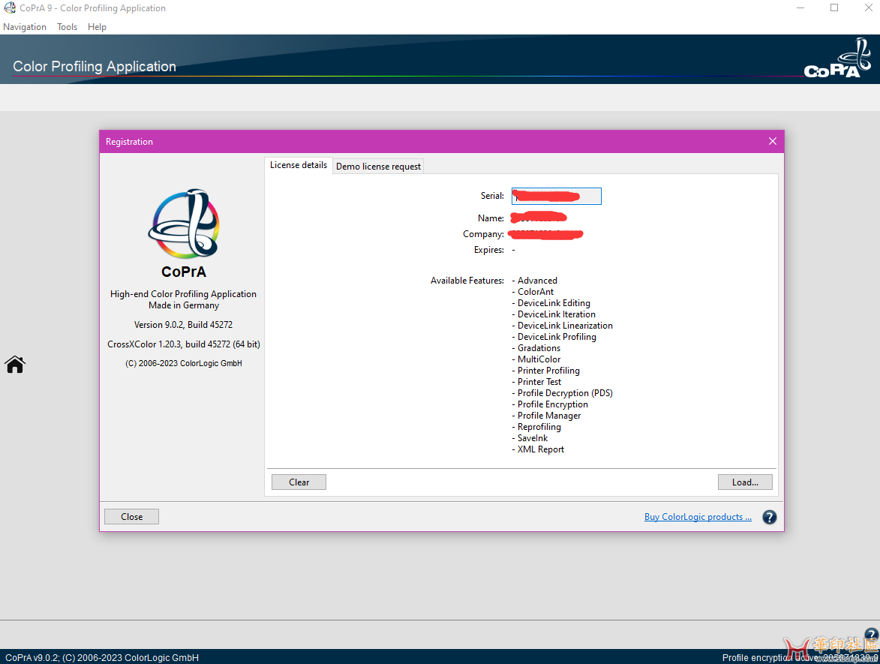This screenshot has width=880, height=664.
Task: Click the CoPrA snake logo inside the Registration dialog
Action: (184, 224)
